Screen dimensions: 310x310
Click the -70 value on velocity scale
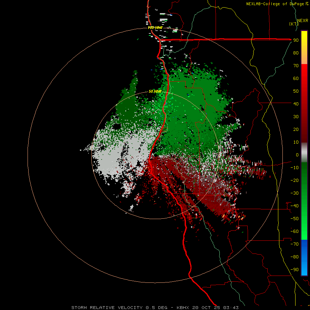pyautogui.click(x=294, y=244)
